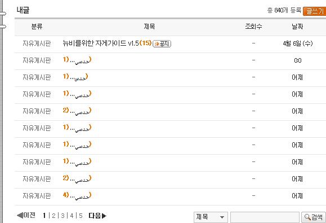Click the 검색 magnifier search button
Viewport: 326px width, 223px height.
pyautogui.click(x=314, y=217)
